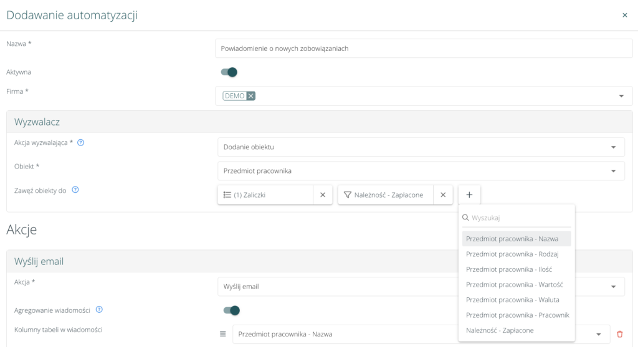Toggle the Aktywna switch
638x347 pixels.
coord(229,72)
